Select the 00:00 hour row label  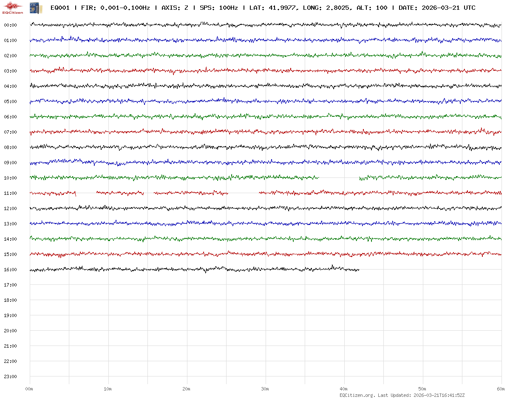tap(10, 25)
